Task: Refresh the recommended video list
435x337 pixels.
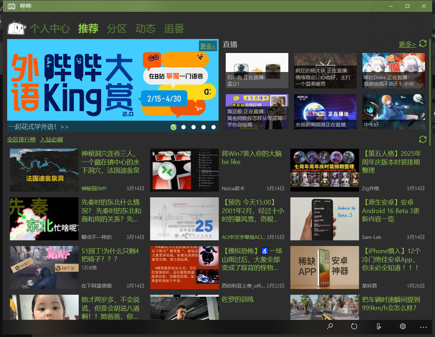Action: 422,139
